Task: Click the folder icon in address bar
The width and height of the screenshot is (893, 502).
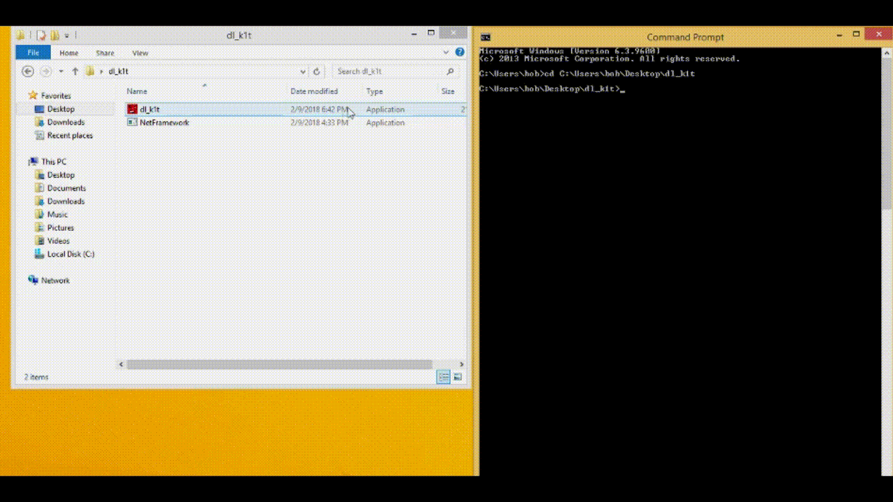Action: 90,71
